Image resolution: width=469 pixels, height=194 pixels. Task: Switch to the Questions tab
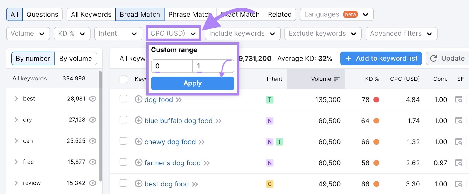pos(42,14)
